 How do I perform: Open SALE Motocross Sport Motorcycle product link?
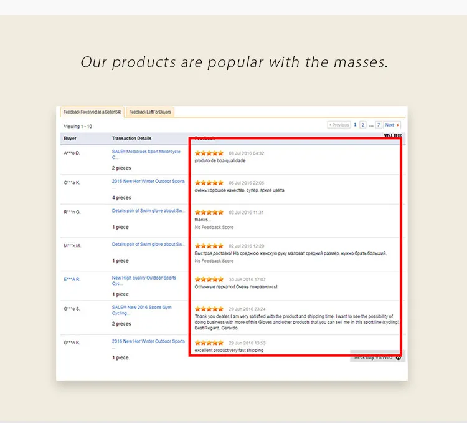coord(146,154)
